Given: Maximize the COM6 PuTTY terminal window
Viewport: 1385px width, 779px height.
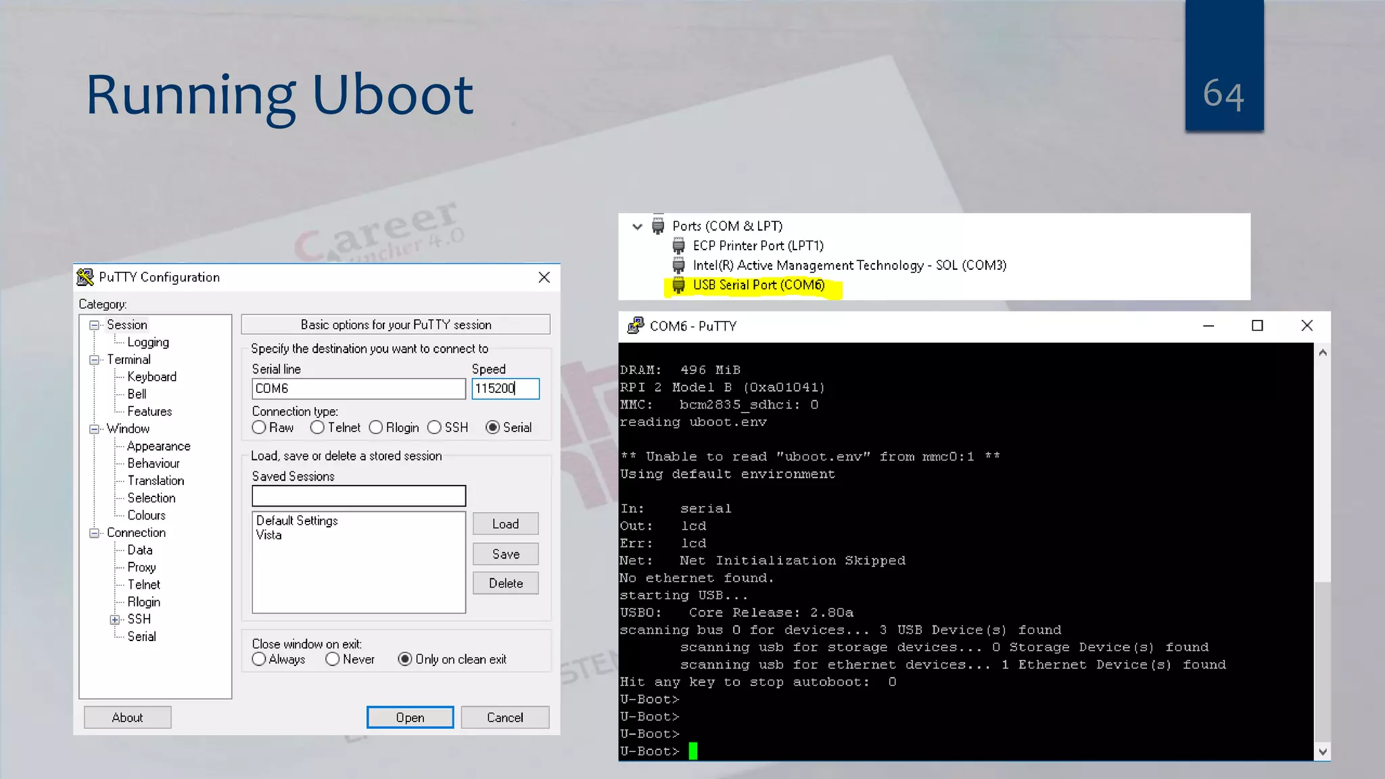Looking at the screenshot, I should click(1257, 326).
